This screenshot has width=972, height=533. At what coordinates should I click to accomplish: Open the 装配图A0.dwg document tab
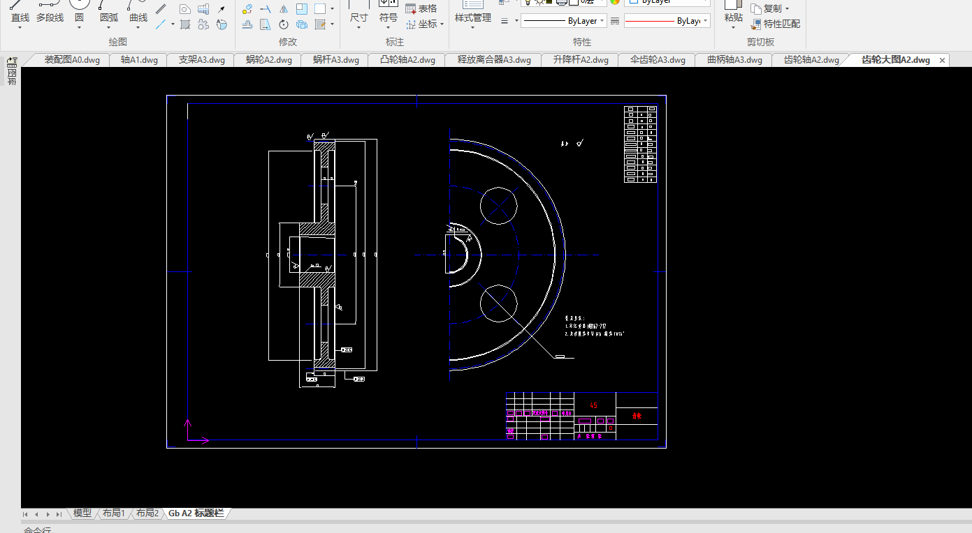(72, 60)
